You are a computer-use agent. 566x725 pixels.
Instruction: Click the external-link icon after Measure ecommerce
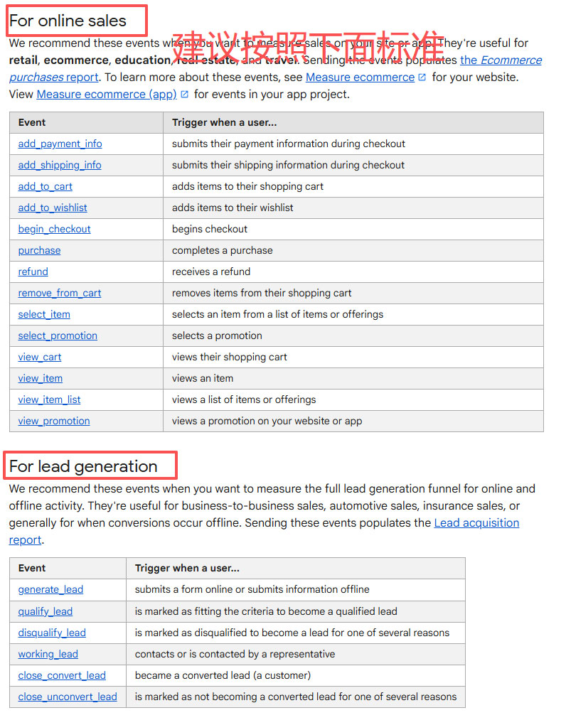(x=422, y=77)
